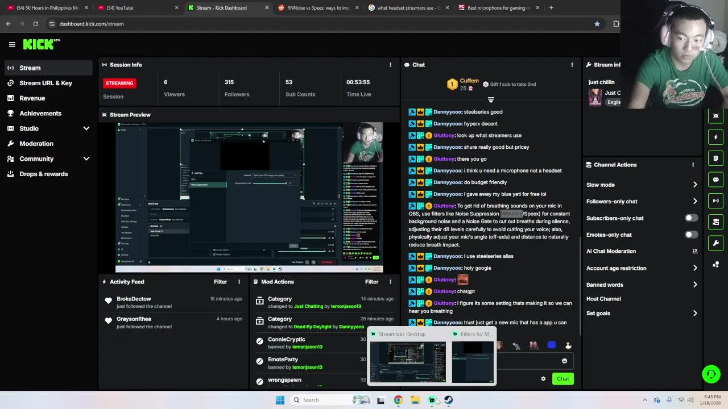Open Chat panel options menu
The height and width of the screenshot is (409, 728).
pos(572,65)
